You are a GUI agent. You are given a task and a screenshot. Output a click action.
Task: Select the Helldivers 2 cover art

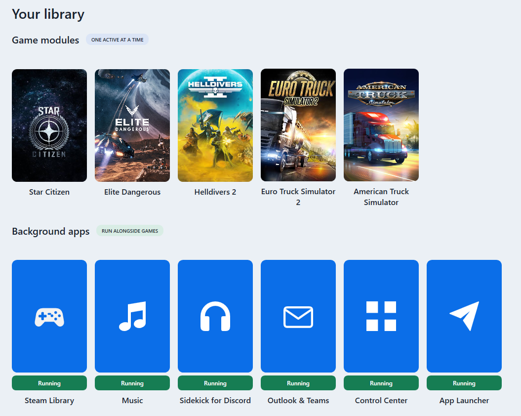point(215,125)
